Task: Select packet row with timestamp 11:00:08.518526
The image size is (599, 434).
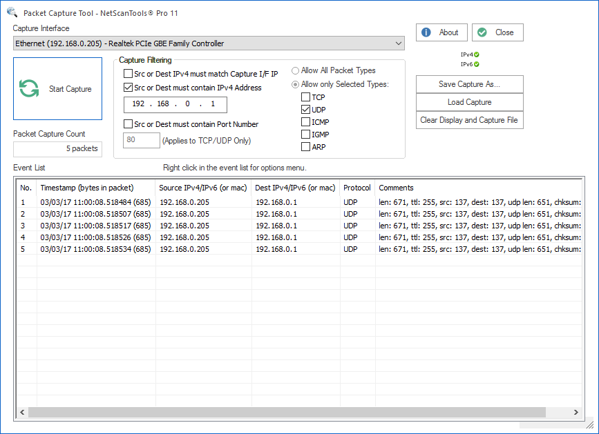Action: point(299,237)
